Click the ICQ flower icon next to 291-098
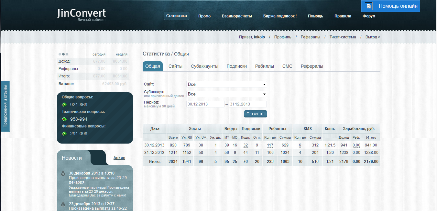The width and height of the screenshot is (437, 211). tap(64, 134)
